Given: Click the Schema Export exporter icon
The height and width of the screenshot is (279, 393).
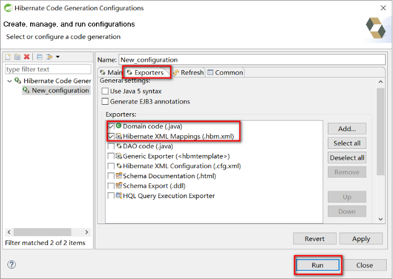Looking at the screenshot, I should pyautogui.click(x=119, y=186).
